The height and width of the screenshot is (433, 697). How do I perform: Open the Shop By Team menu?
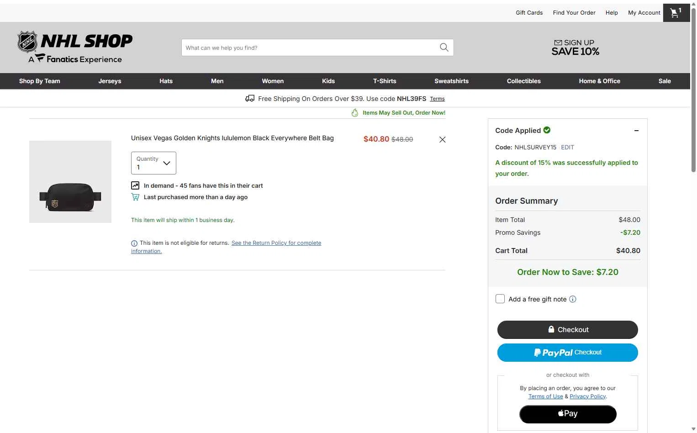click(x=40, y=81)
